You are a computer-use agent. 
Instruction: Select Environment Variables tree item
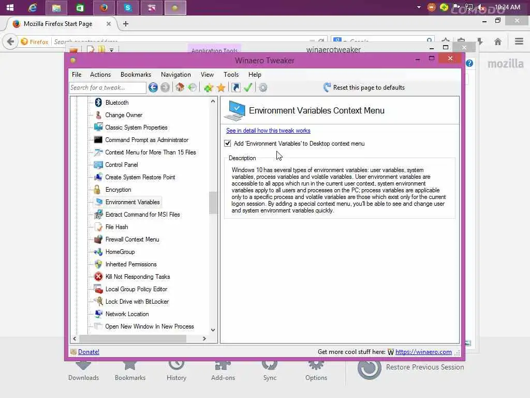[132, 202]
